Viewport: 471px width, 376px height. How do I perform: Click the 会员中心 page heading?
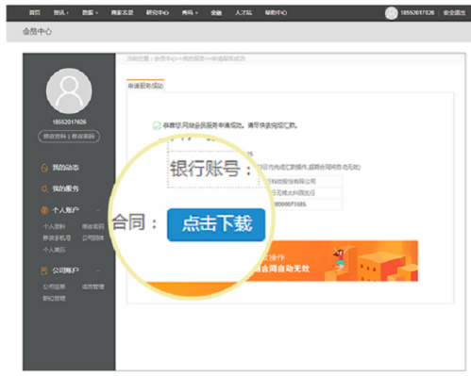pyautogui.click(x=37, y=31)
